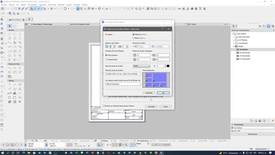
Task: Click the Undo arrow in toolbar
Action: coord(7,9)
